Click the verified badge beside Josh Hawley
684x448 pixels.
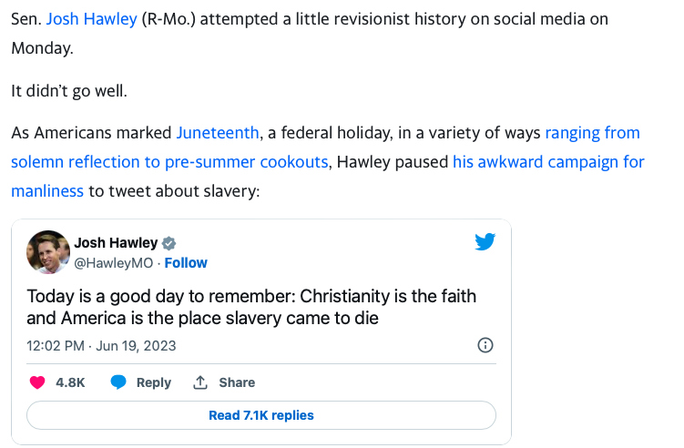[x=168, y=243]
